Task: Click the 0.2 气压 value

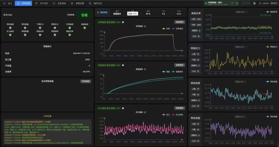Action: (x=163, y=14)
